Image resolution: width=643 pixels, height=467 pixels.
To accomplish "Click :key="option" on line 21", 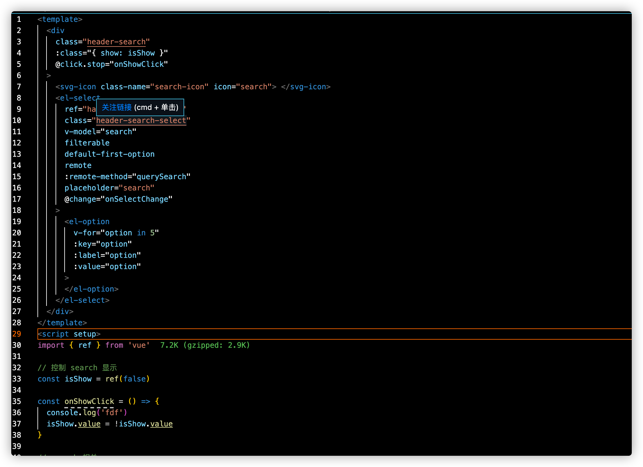I will [x=103, y=244].
